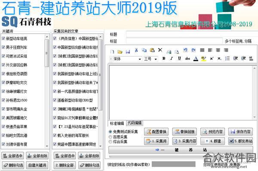Click into the 标签 tags input field
Viewport: 258px width, 171px height.
click(x=174, y=41)
